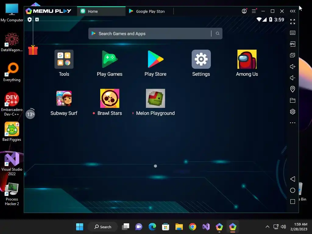
Task: Open the GPS location pin icon
Action: 292,89
